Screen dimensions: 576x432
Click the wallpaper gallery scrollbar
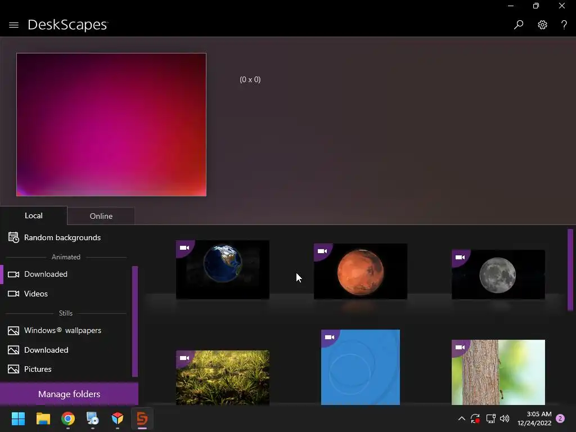[x=570, y=270]
